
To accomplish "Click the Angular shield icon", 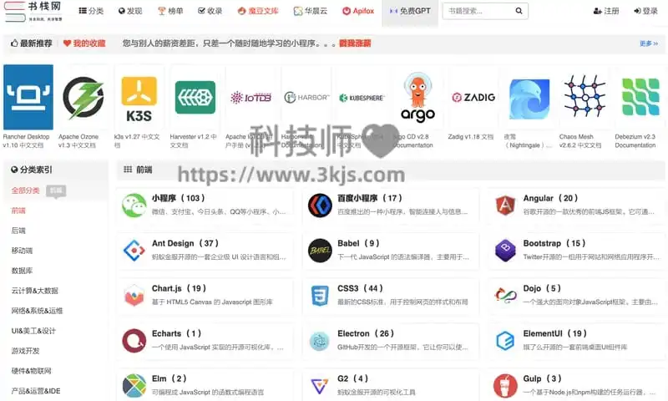I will (x=505, y=205).
